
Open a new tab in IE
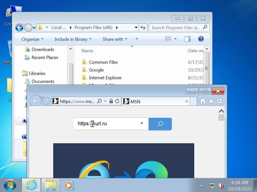pyautogui.click(x=194, y=101)
